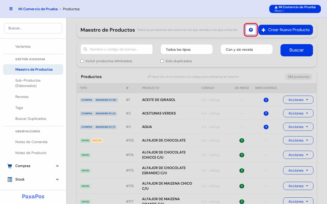The height and width of the screenshot is (204, 327).
Task: Open the Con y sin receta dropdown
Action: [247, 49]
